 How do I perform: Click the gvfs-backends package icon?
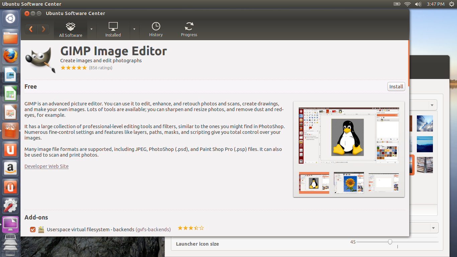point(41,230)
